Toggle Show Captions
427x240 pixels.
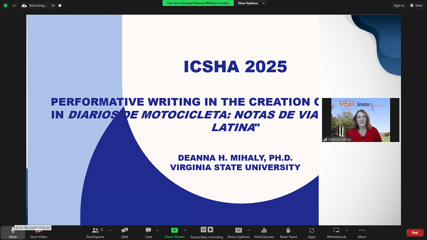point(239,231)
